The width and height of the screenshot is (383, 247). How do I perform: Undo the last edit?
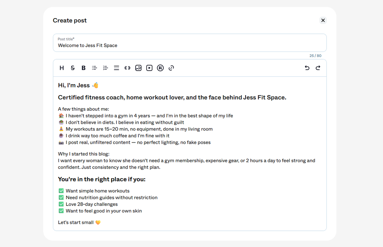(x=307, y=68)
